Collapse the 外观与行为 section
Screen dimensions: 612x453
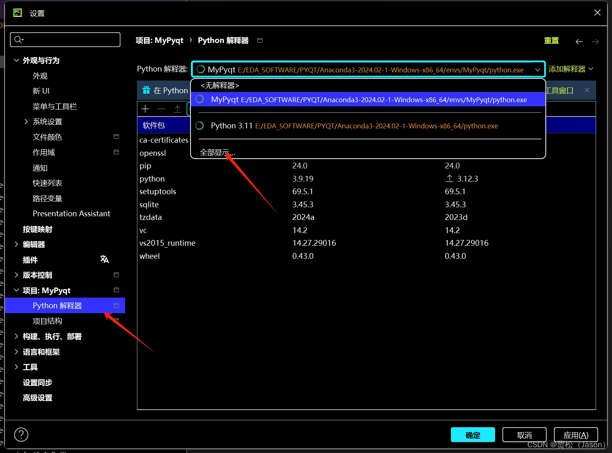click(x=16, y=60)
